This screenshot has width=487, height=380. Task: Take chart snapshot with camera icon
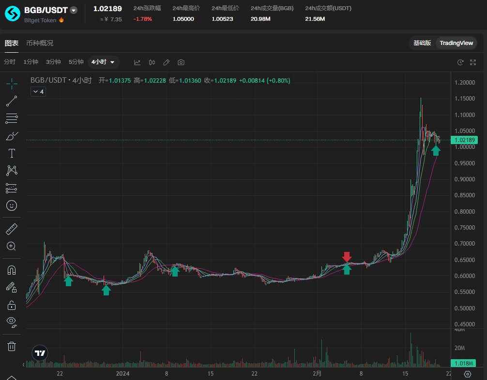click(181, 62)
